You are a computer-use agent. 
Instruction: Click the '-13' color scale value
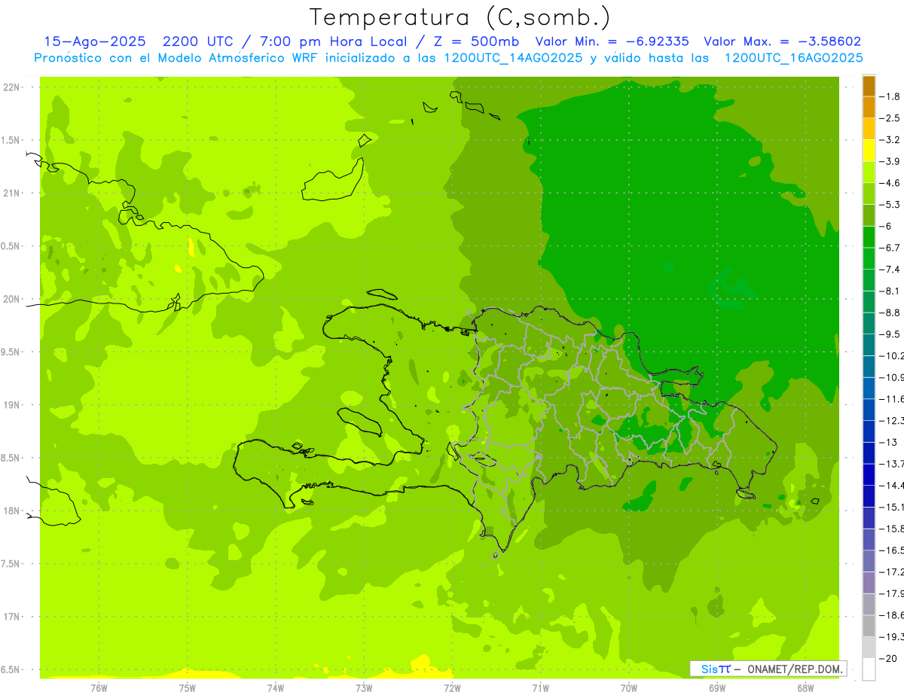click(889, 443)
